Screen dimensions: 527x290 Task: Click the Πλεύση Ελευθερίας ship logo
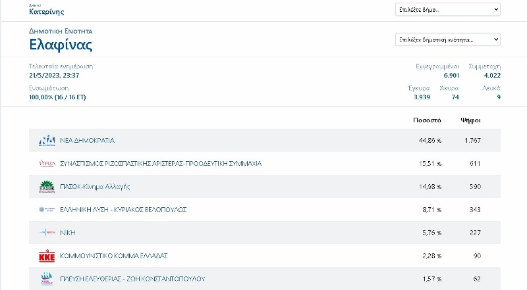coord(47,279)
